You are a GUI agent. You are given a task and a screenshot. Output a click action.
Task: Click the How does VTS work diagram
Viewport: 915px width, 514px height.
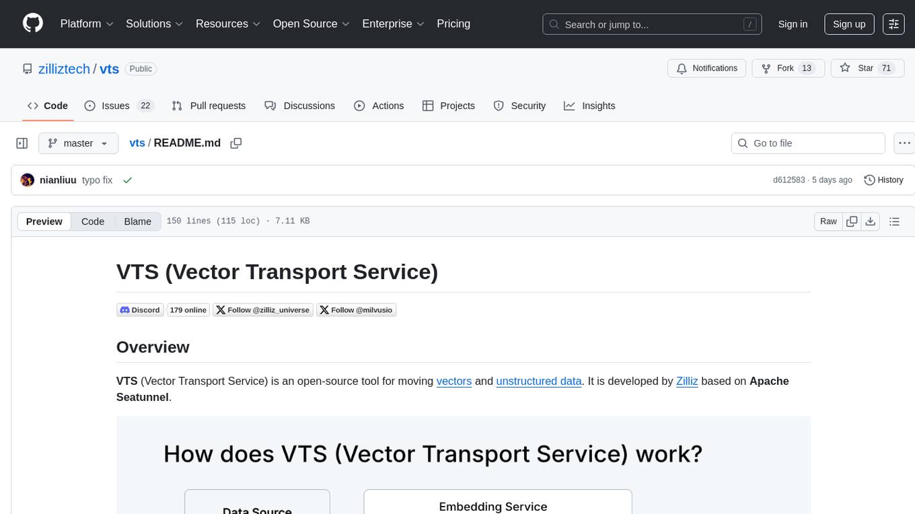pos(463,465)
